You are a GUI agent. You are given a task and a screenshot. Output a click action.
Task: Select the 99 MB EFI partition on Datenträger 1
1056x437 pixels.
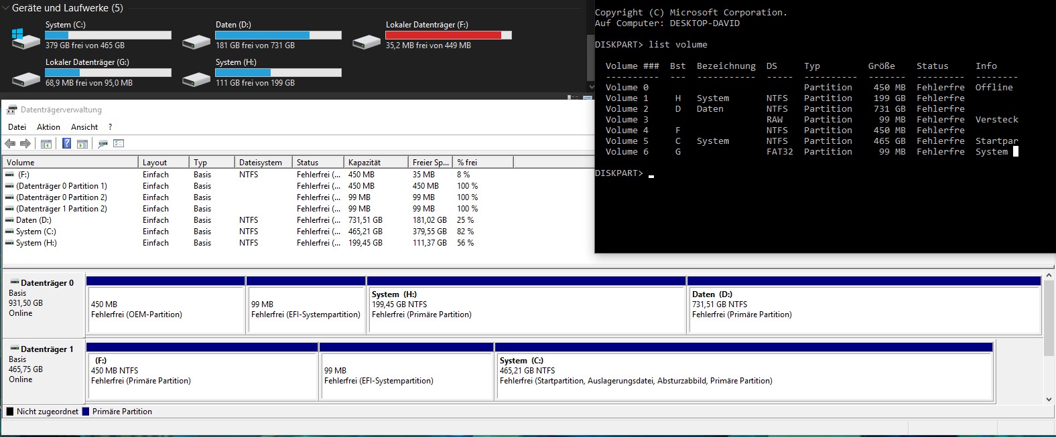click(407, 371)
